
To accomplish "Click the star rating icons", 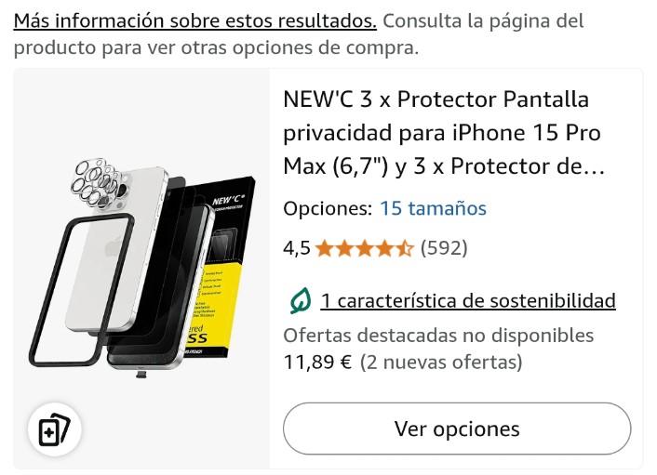I will [365, 248].
